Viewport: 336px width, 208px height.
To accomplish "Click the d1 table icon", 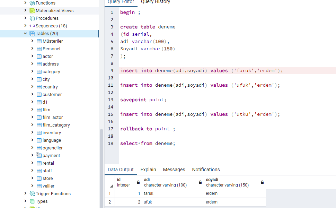I will (39, 102).
